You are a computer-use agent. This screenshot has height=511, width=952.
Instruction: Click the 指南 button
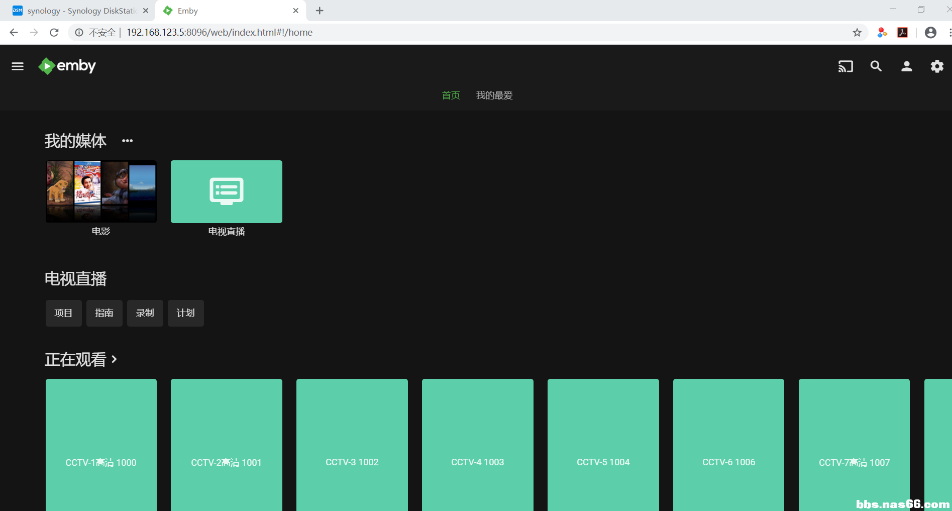(x=104, y=313)
